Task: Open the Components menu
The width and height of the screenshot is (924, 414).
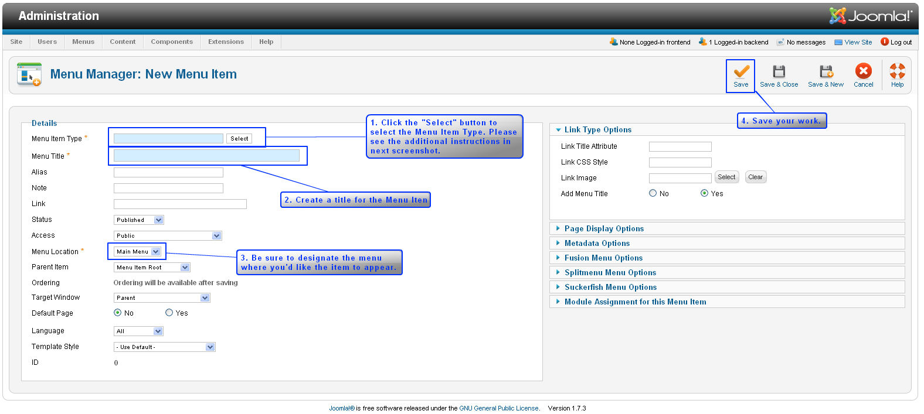Action: (172, 42)
